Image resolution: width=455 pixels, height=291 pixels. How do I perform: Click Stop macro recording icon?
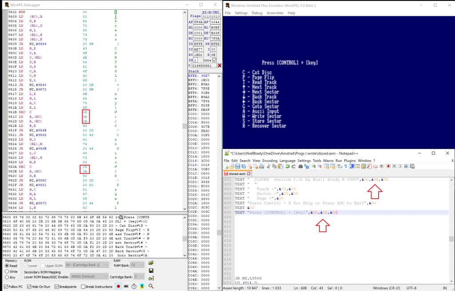click(x=395, y=166)
